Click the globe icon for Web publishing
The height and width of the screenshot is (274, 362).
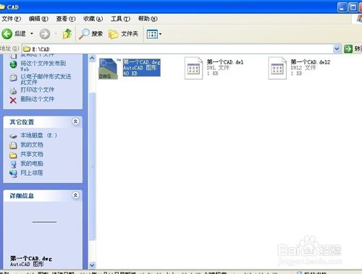(x=13, y=64)
